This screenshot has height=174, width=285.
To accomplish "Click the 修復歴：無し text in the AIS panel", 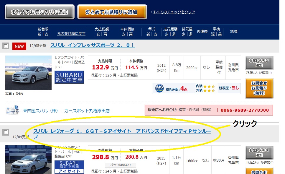I will click(x=229, y=88).
